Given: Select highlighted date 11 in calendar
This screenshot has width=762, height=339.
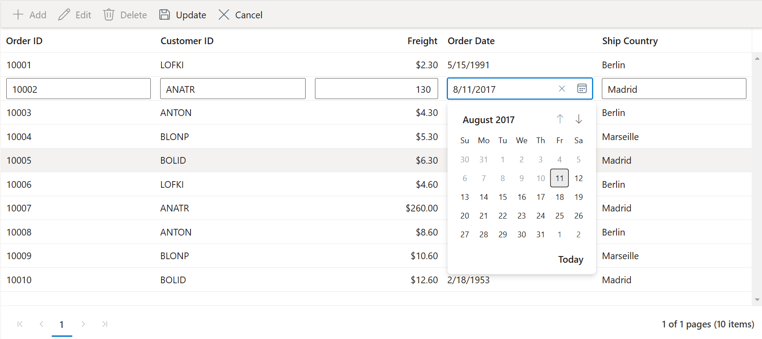Looking at the screenshot, I should 559,178.
